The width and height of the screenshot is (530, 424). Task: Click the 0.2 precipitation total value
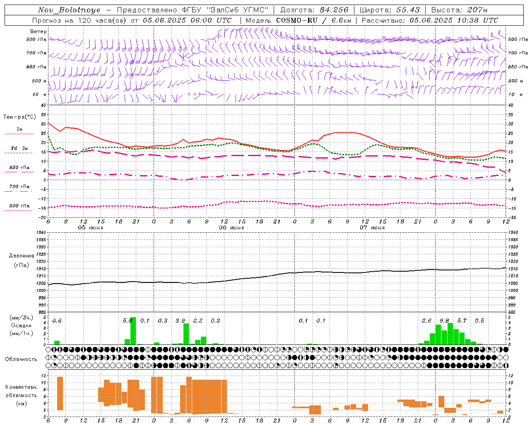(x=215, y=321)
